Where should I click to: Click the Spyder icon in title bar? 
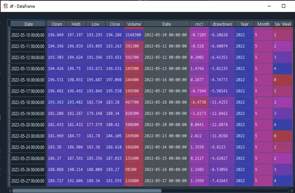point(6,6)
